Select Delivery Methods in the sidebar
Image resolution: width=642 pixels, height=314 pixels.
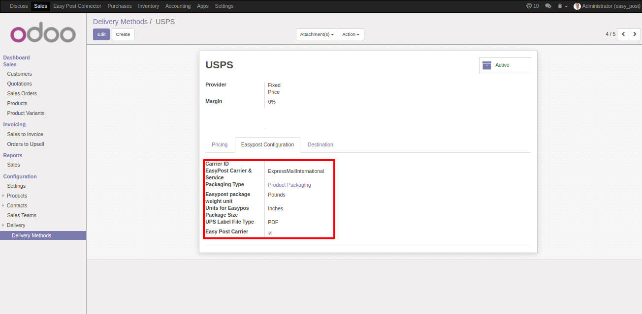(43, 235)
